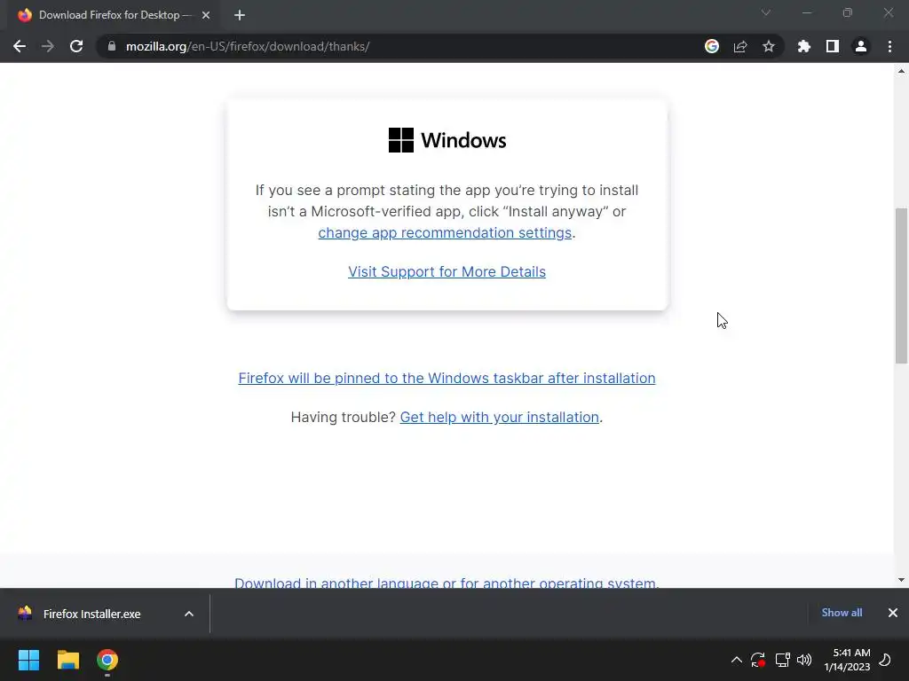Click the Google icon in the address bar

[712, 46]
